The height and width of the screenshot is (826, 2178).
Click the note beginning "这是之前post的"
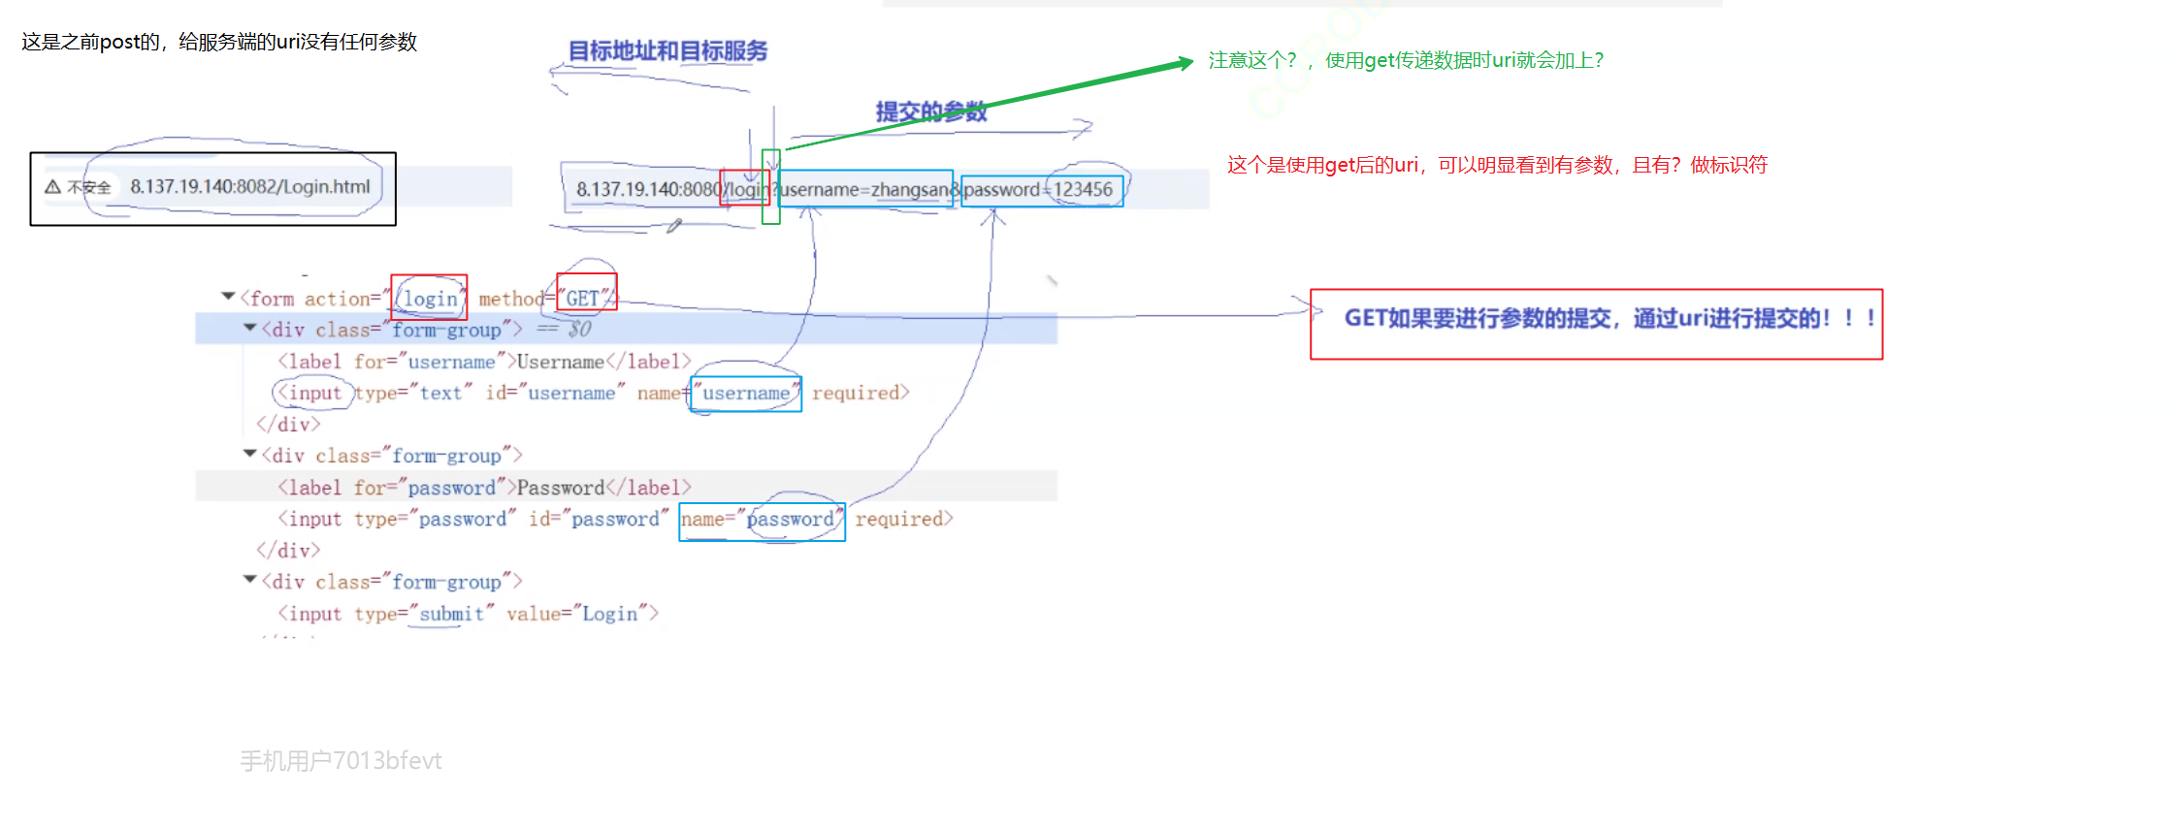coord(219,42)
